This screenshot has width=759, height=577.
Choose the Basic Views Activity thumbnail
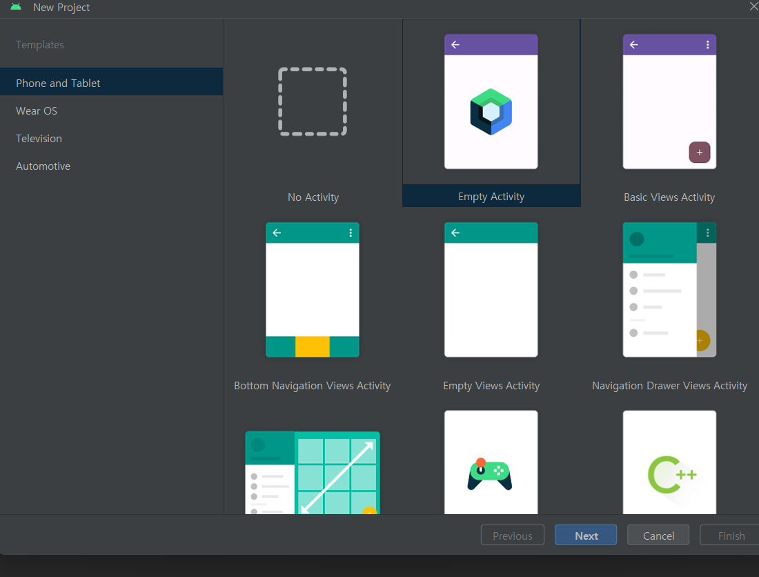click(x=669, y=101)
